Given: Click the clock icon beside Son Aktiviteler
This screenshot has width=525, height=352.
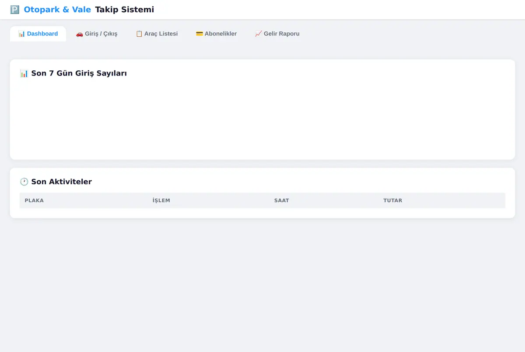Looking at the screenshot, I should pos(24,182).
